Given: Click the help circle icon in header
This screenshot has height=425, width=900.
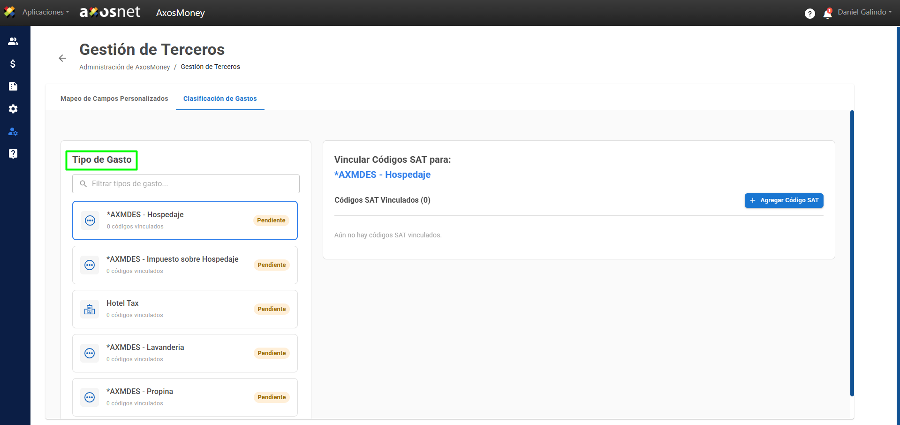Looking at the screenshot, I should 810,14.
